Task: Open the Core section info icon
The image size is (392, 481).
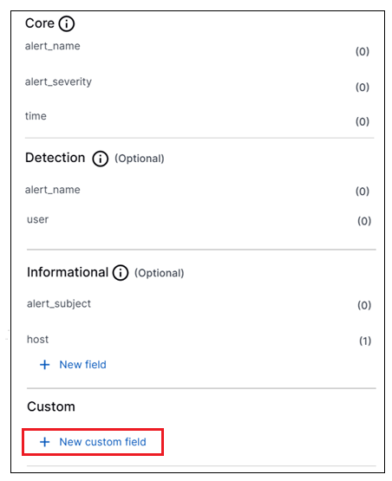Action: tap(67, 23)
